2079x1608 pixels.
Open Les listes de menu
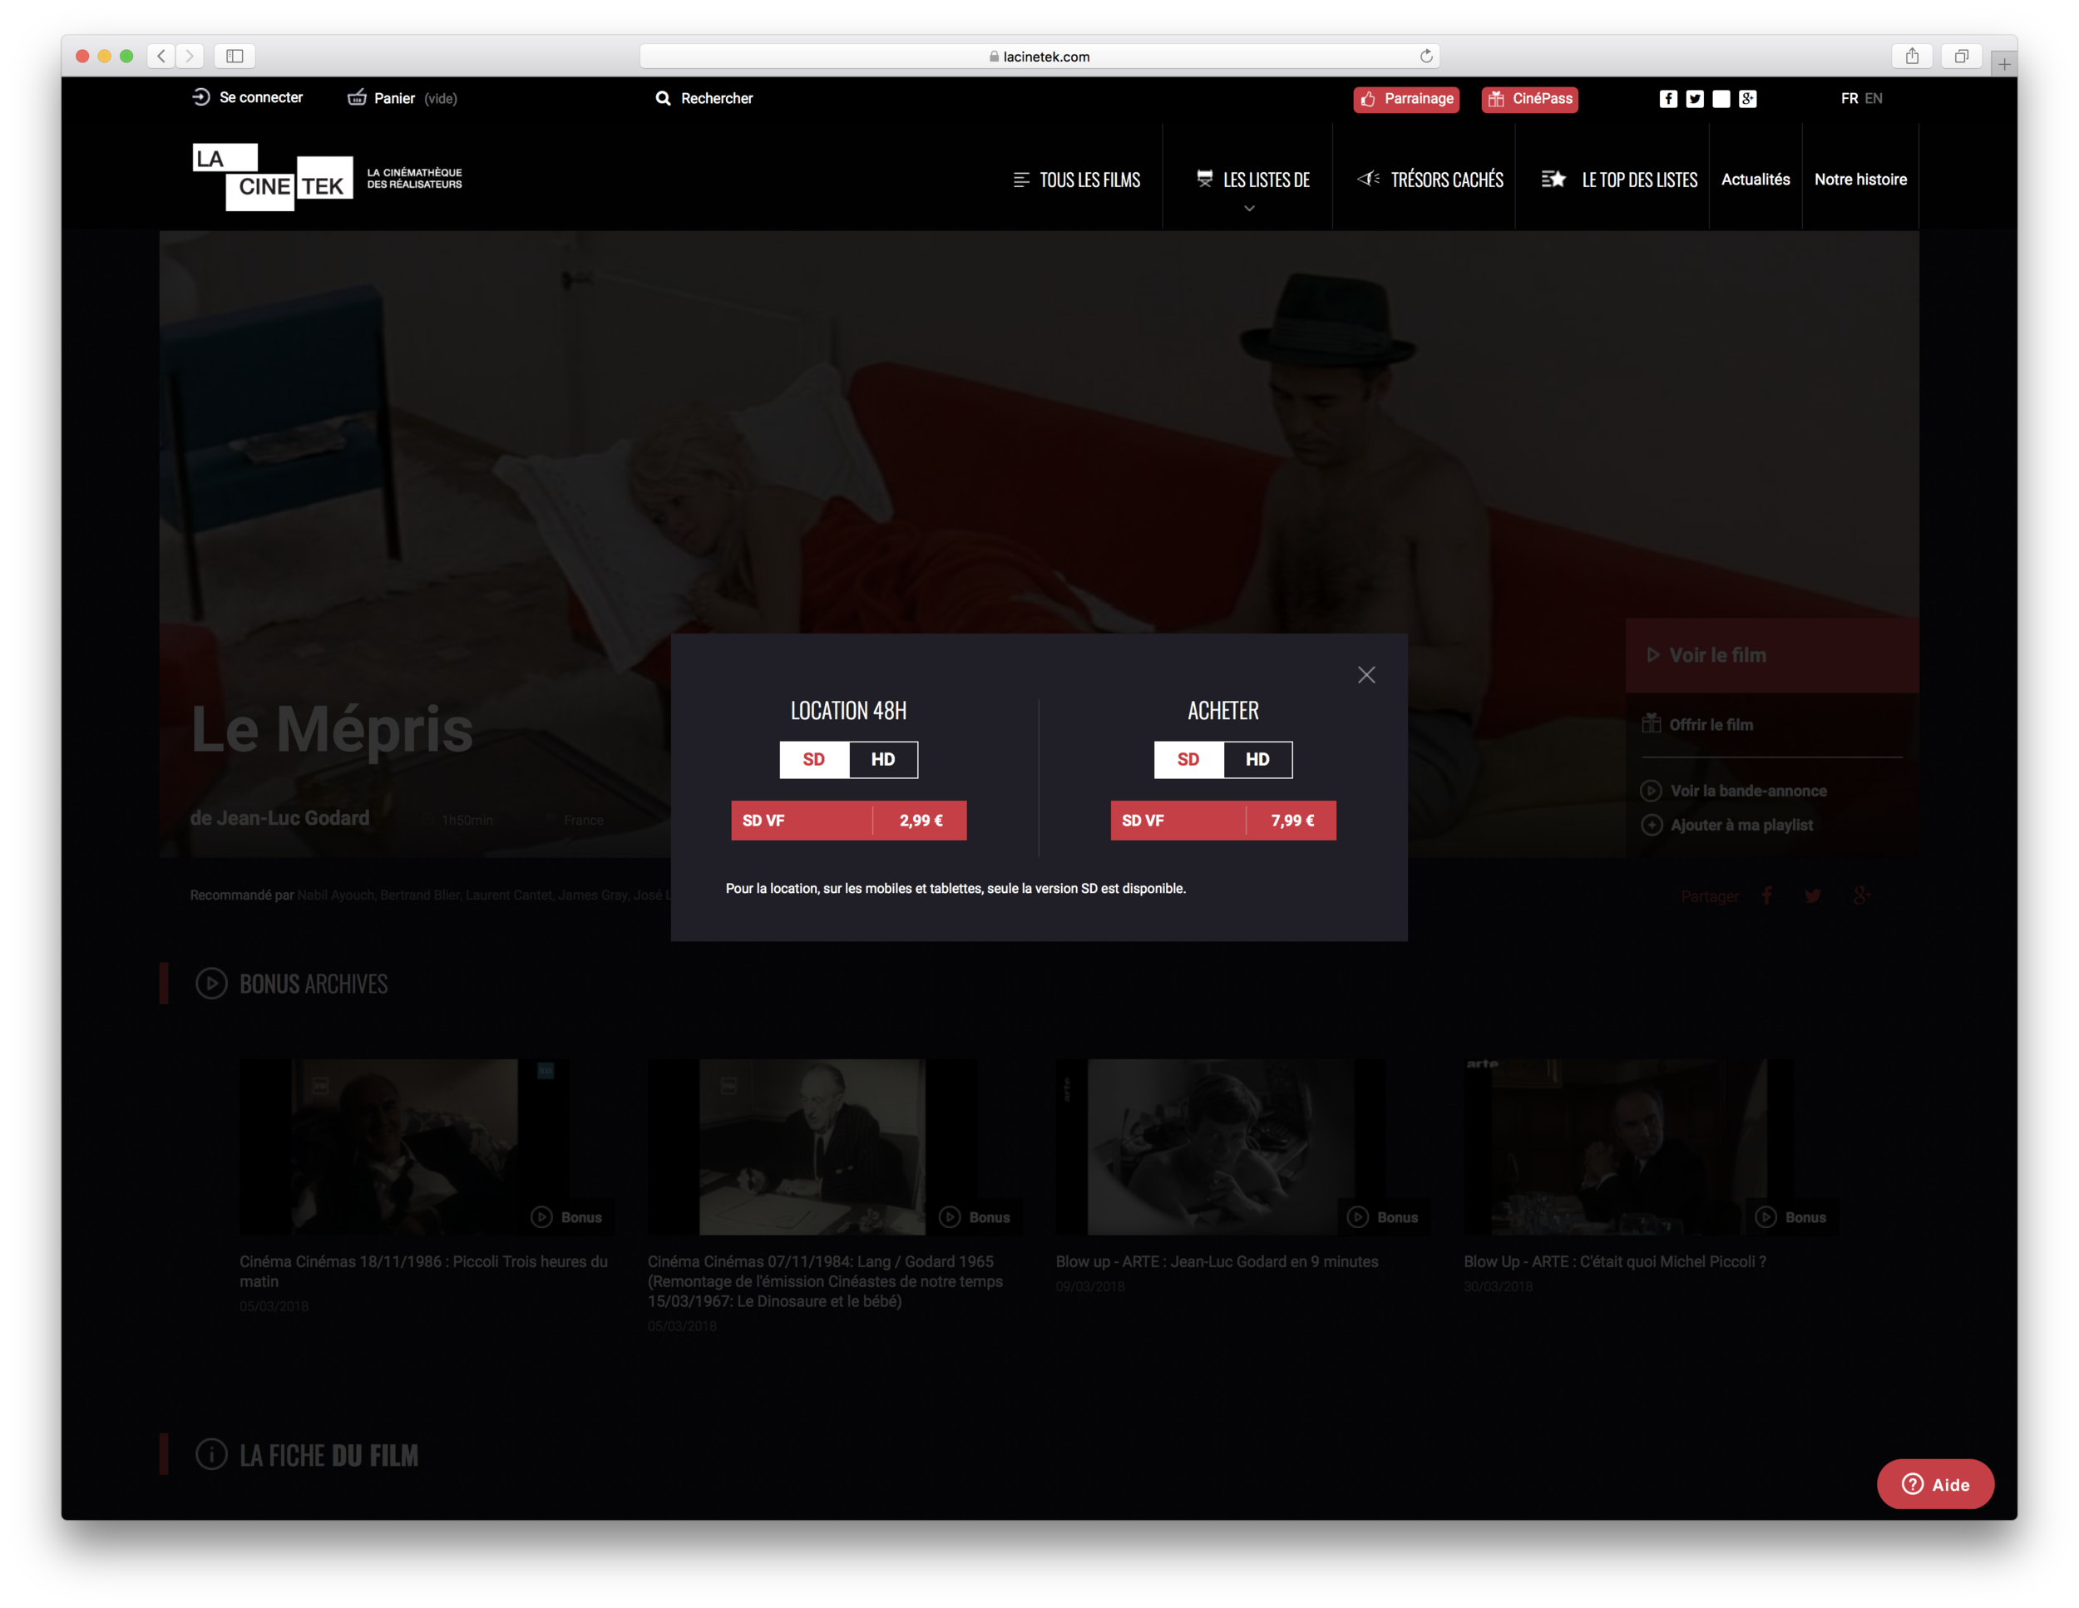[x=1252, y=180]
